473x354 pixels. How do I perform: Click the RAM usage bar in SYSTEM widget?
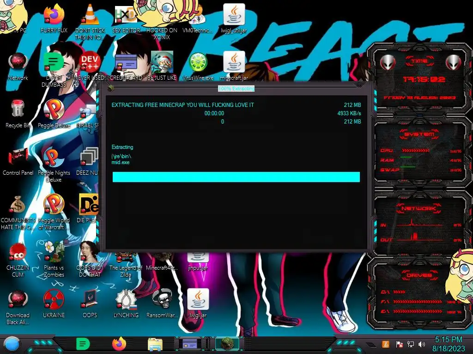(x=406, y=157)
